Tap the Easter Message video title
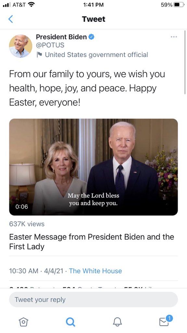Screen dimensions: 187x333 (x=92, y=242)
